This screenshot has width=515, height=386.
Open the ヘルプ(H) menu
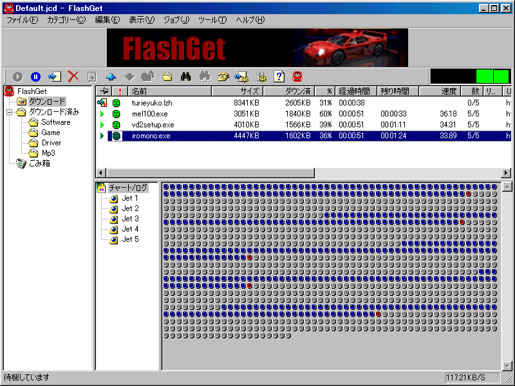tap(250, 20)
